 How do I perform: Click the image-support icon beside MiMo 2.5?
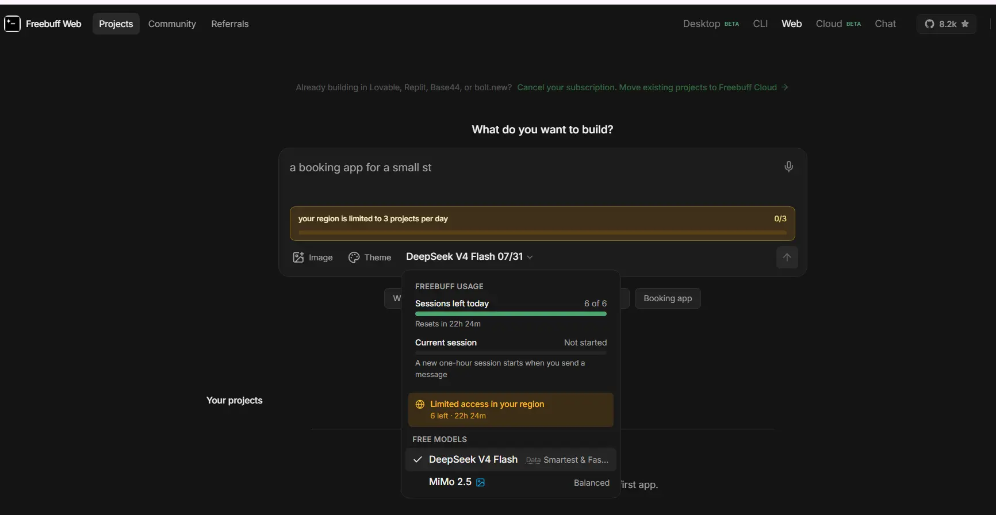pyautogui.click(x=480, y=483)
